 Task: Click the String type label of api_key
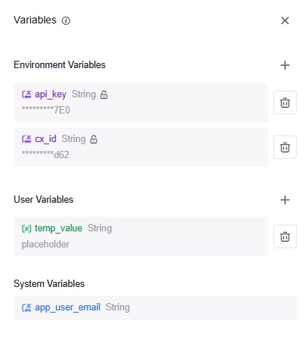[x=84, y=94]
